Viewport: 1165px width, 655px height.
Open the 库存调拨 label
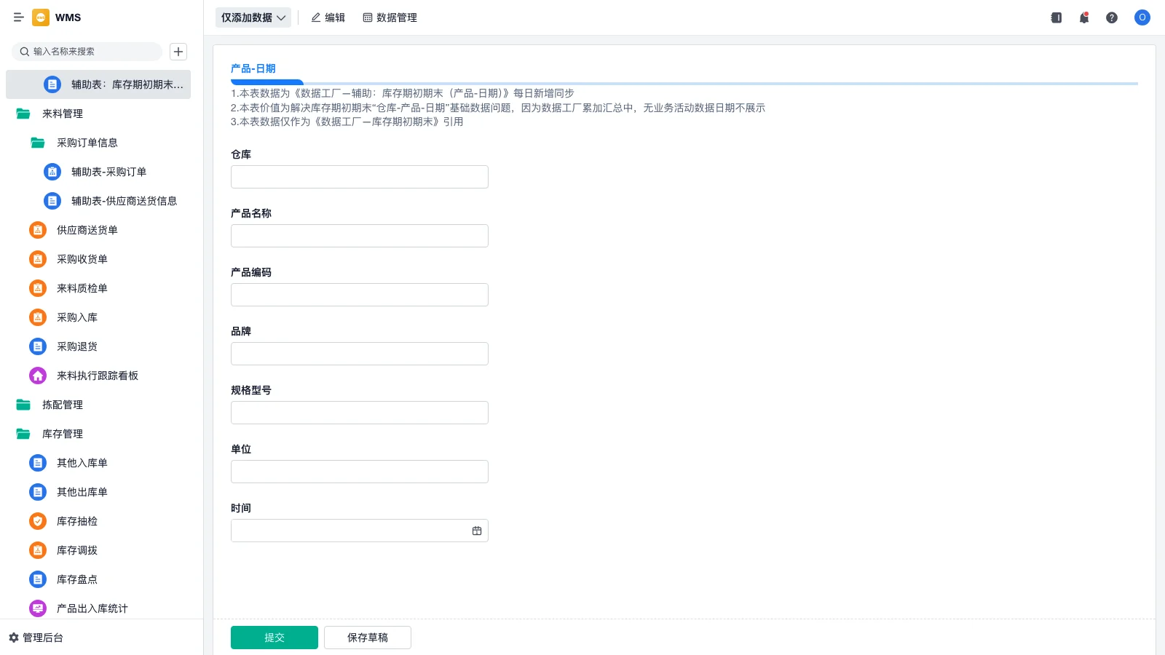(x=77, y=550)
